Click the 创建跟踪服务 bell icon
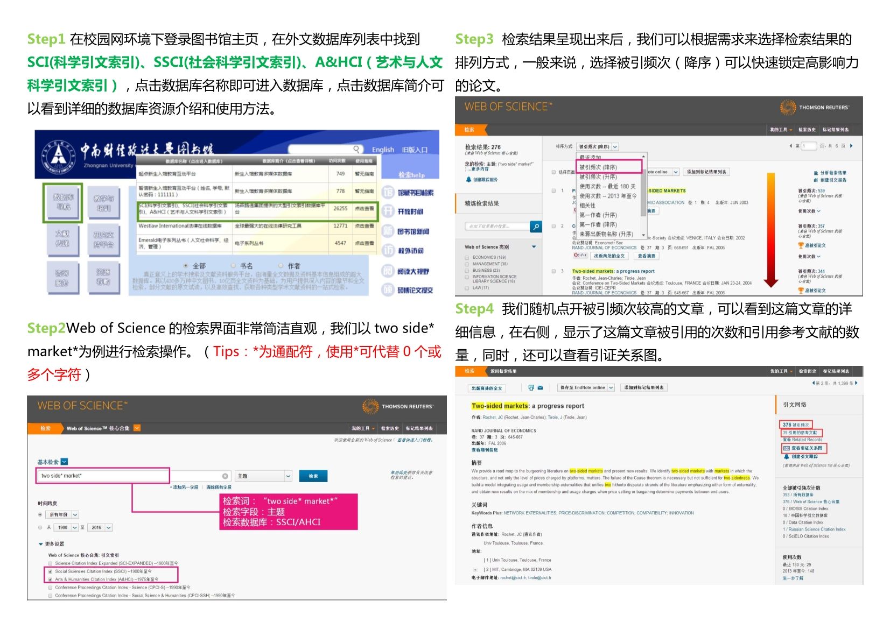The image size is (890, 629). pos(468,180)
